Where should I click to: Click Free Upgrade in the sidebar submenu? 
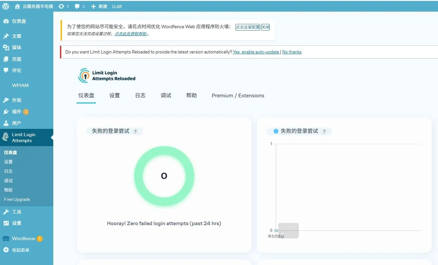point(17,200)
